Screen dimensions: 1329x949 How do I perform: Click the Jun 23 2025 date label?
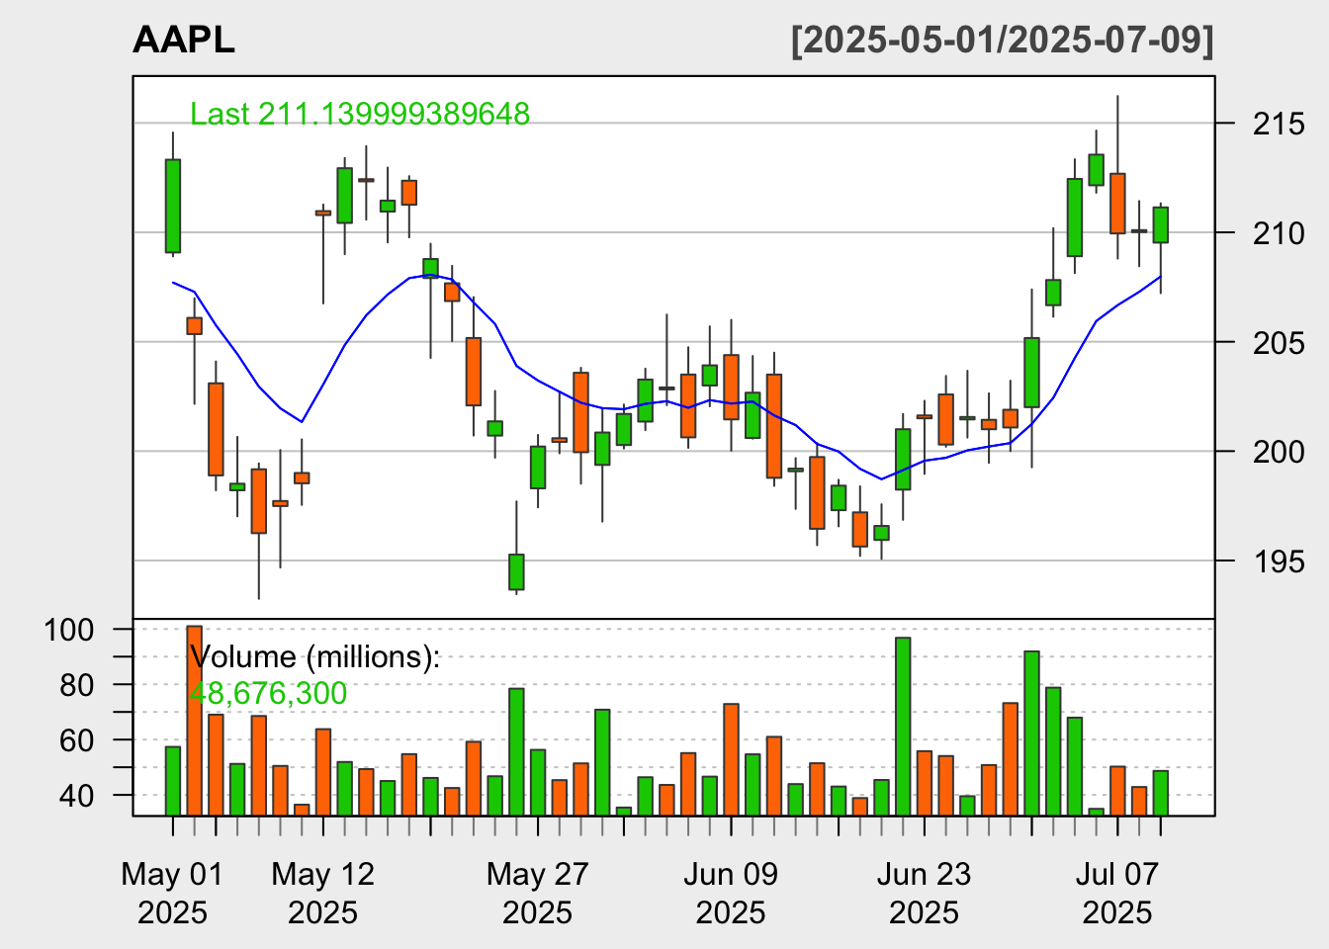(924, 893)
